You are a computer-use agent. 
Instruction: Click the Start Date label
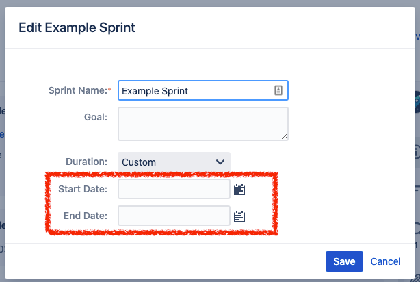coord(83,189)
